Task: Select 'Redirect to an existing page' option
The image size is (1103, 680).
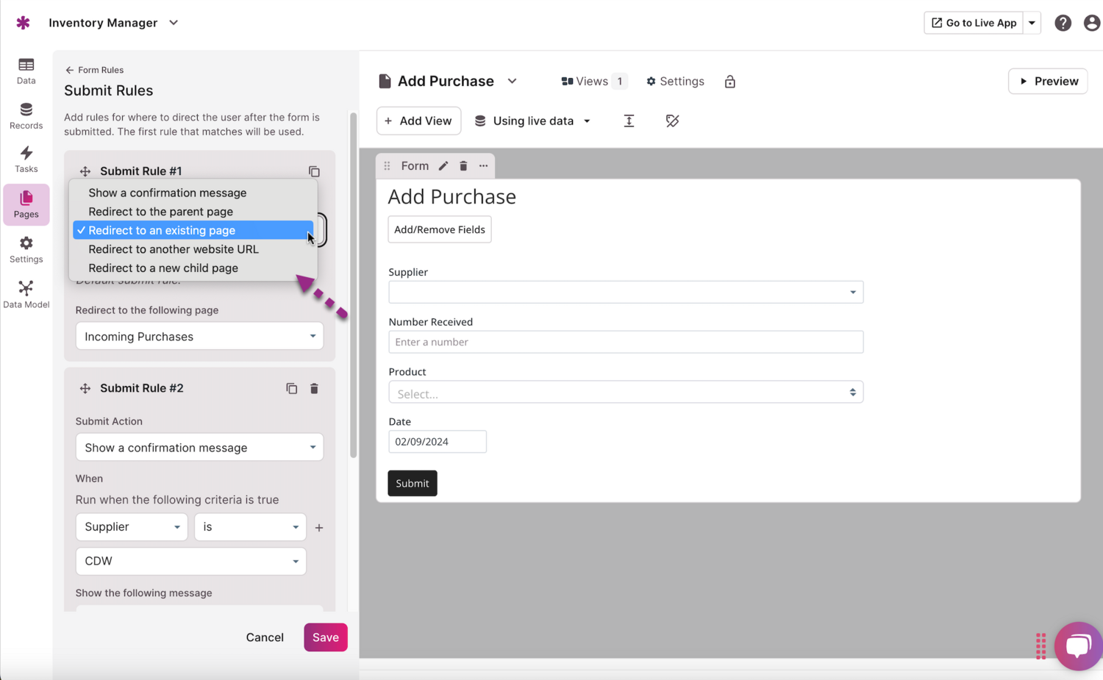Action: tap(193, 230)
